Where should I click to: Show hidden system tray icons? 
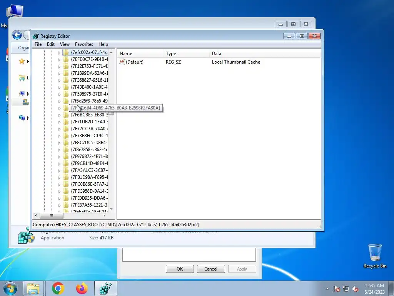327,289
